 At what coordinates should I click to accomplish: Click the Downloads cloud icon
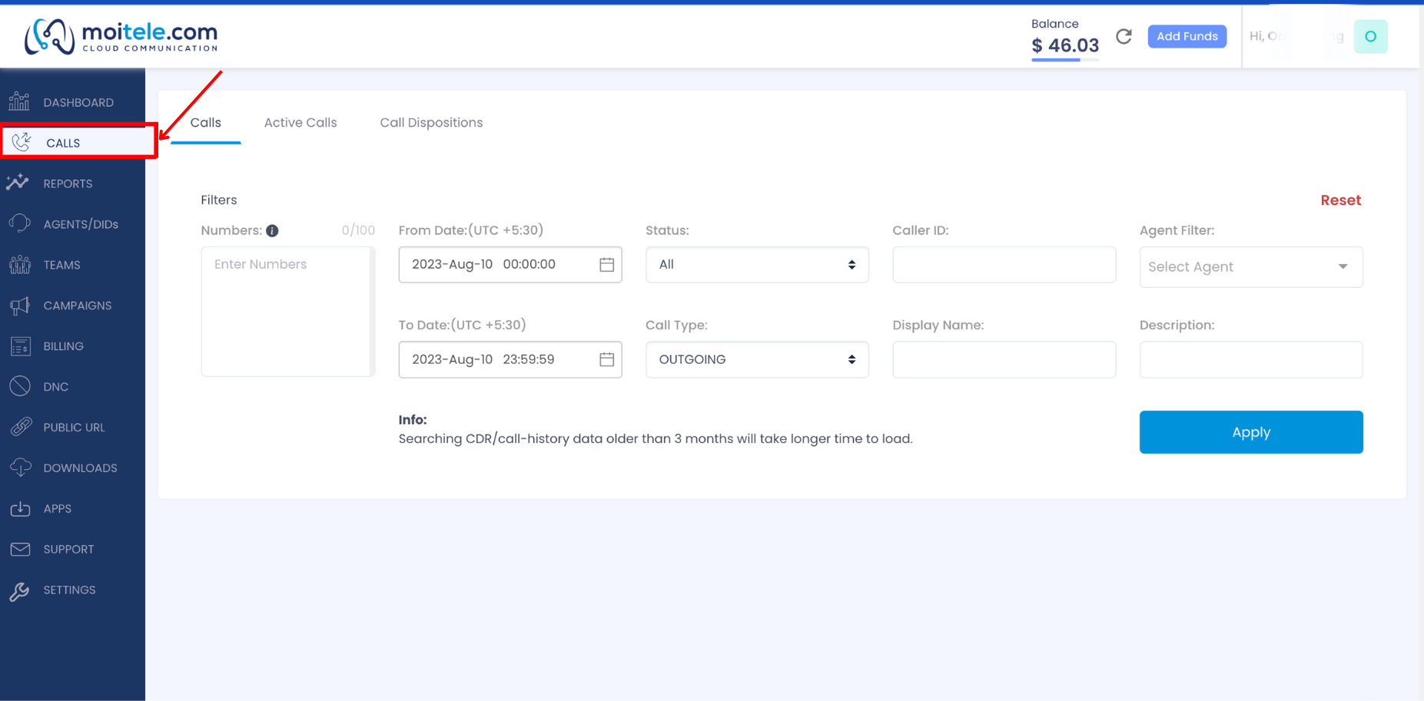point(21,468)
